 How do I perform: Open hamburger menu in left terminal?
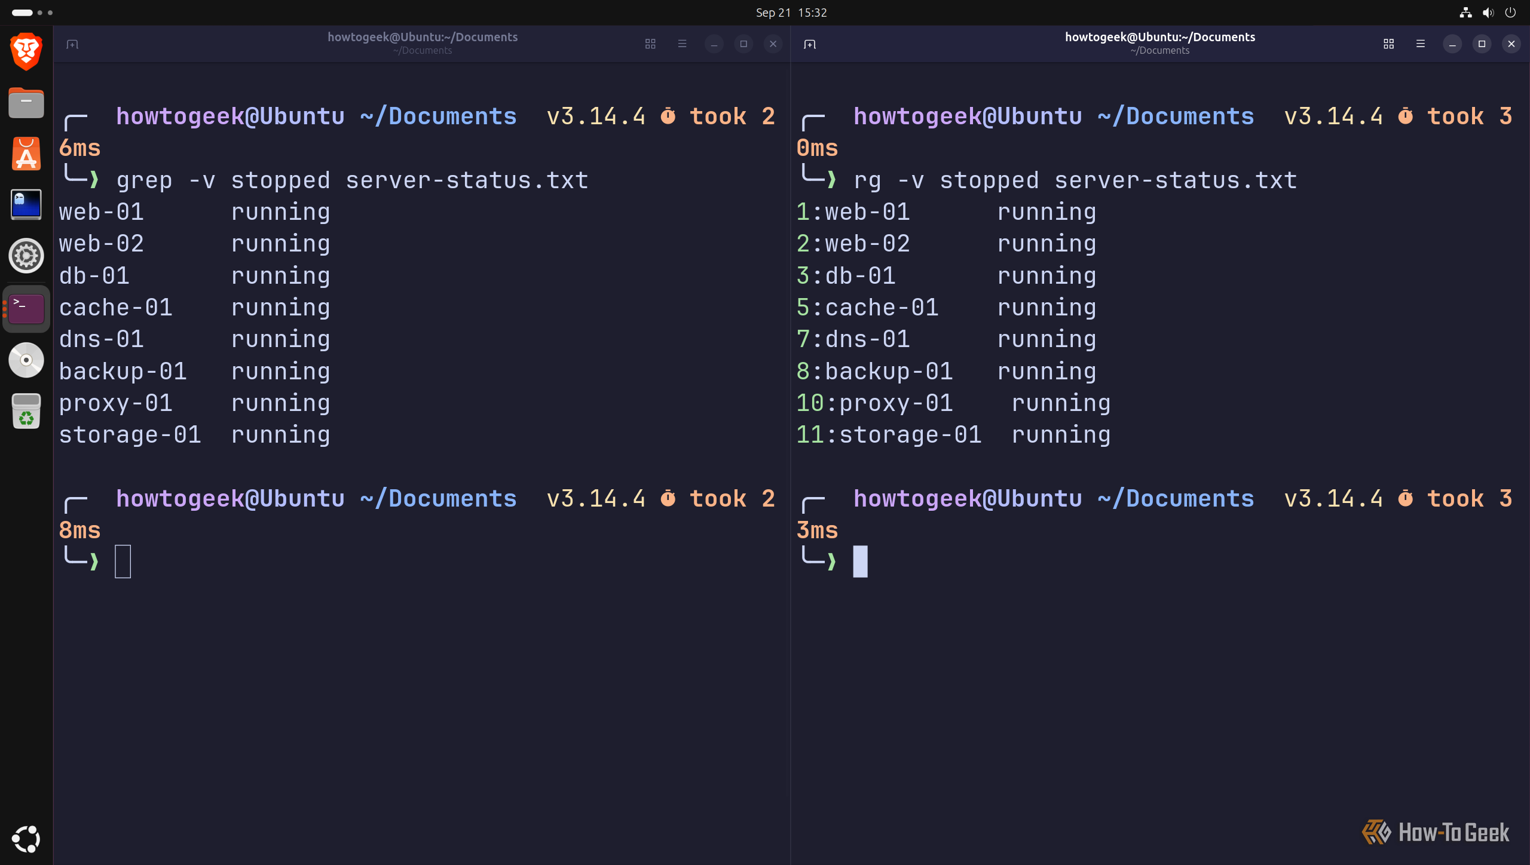tap(682, 44)
